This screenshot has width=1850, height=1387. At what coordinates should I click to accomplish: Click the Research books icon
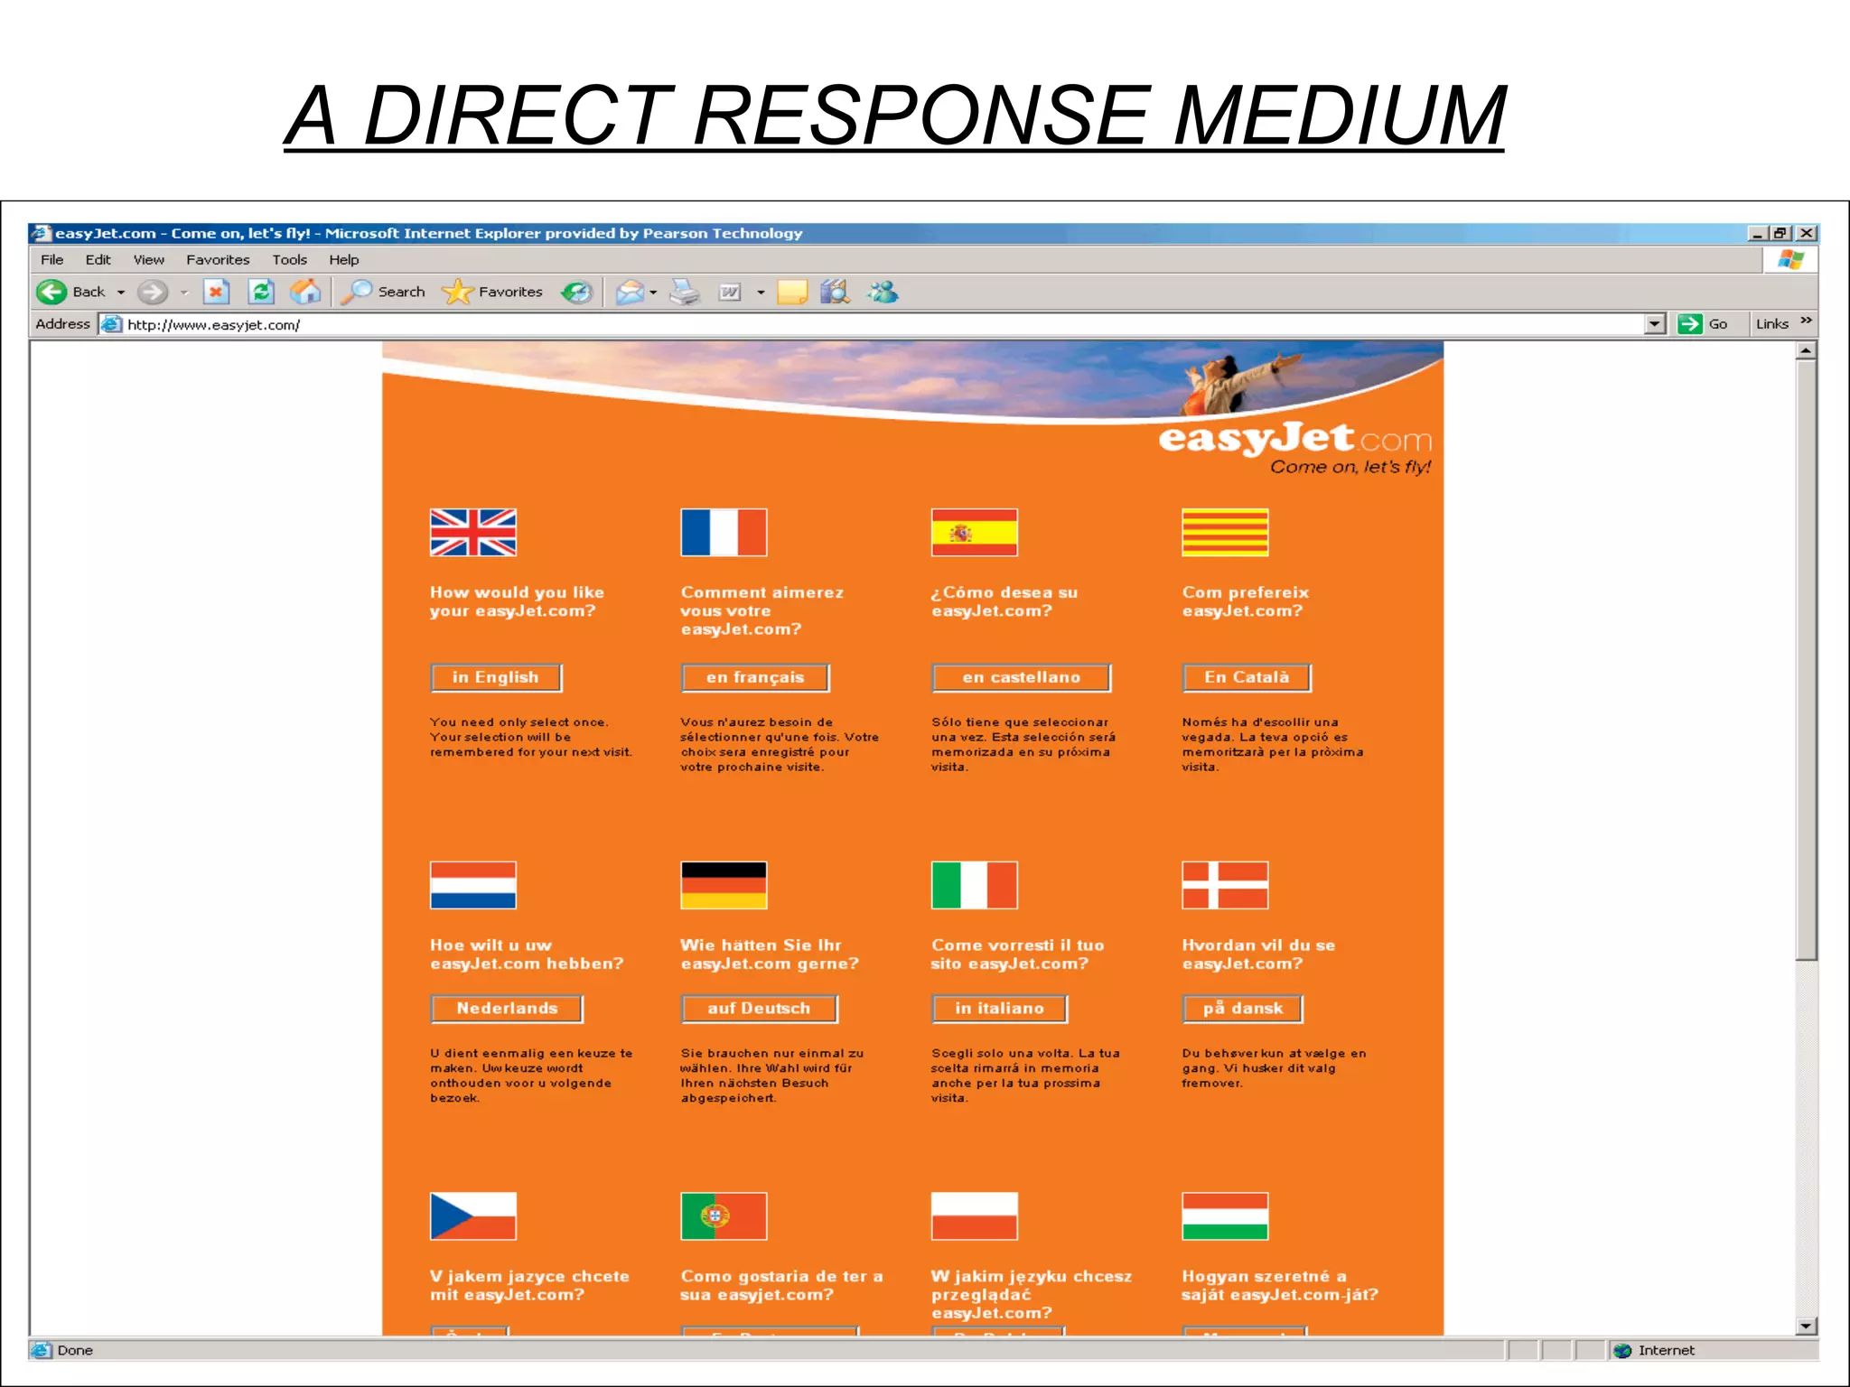(x=836, y=292)
